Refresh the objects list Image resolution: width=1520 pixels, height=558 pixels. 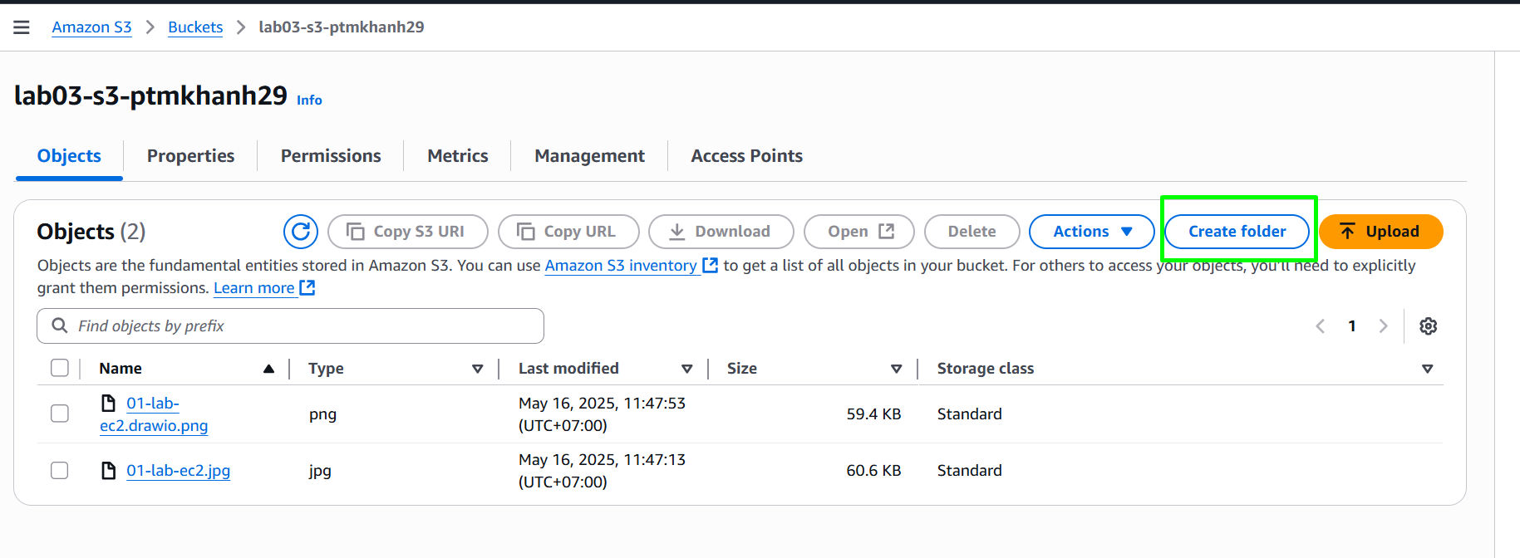[301, 232]
